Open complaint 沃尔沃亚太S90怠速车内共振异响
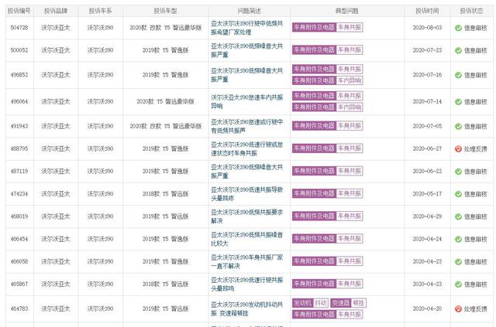This screenshot has width=496, height=327. click(246, 101)
